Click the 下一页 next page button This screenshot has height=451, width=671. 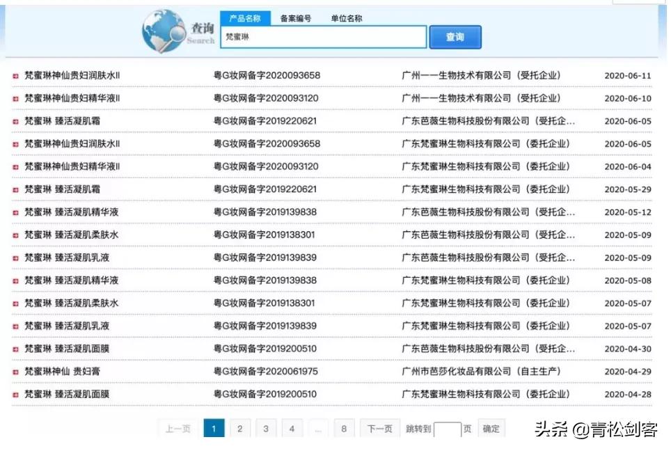click(x=380, y=428)
